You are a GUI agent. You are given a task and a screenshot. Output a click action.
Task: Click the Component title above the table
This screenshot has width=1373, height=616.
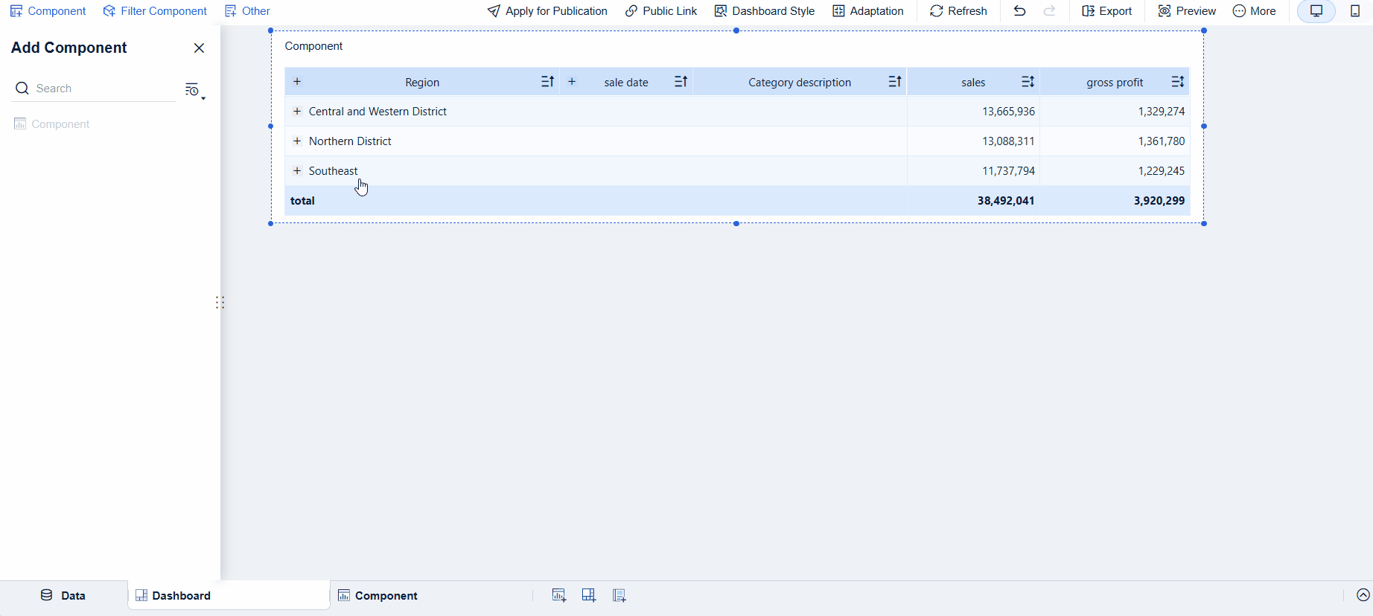pos(313,46)
